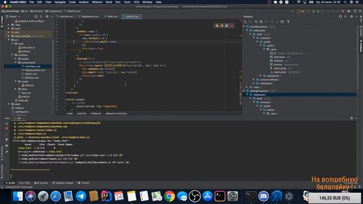Click the 'methods' breadcrumb below editor

click(x=82, y=113)
